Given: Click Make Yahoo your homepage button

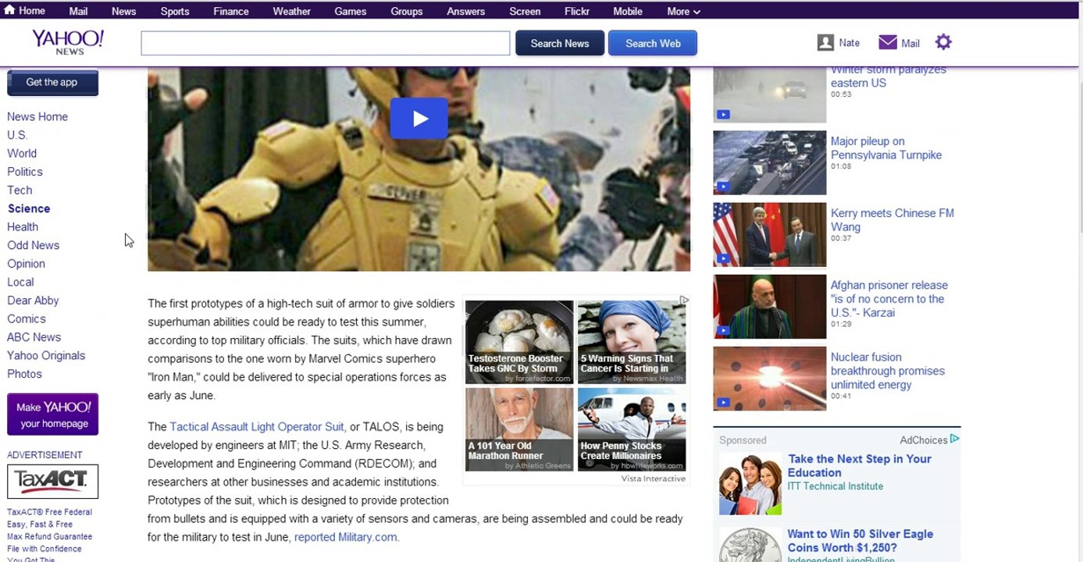Looking at the screenshot, I should (x=53, y=414).
